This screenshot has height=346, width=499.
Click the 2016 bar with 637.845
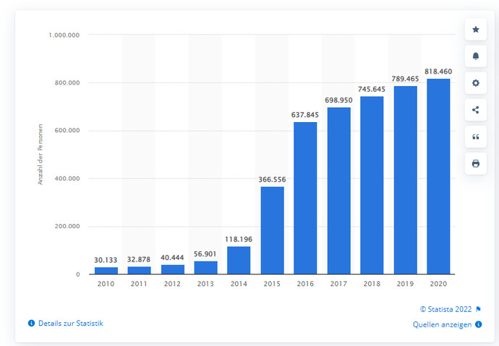click(x=305, y=198)
